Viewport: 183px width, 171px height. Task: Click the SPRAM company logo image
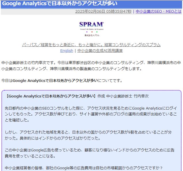point(91,29)
